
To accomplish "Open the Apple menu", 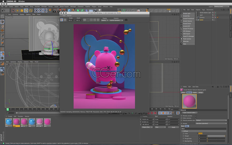I will (3, 1).
